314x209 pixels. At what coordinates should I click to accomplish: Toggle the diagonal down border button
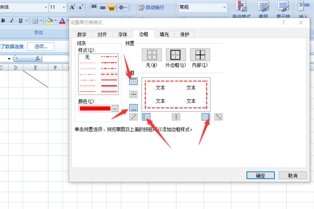click(218, 117)
